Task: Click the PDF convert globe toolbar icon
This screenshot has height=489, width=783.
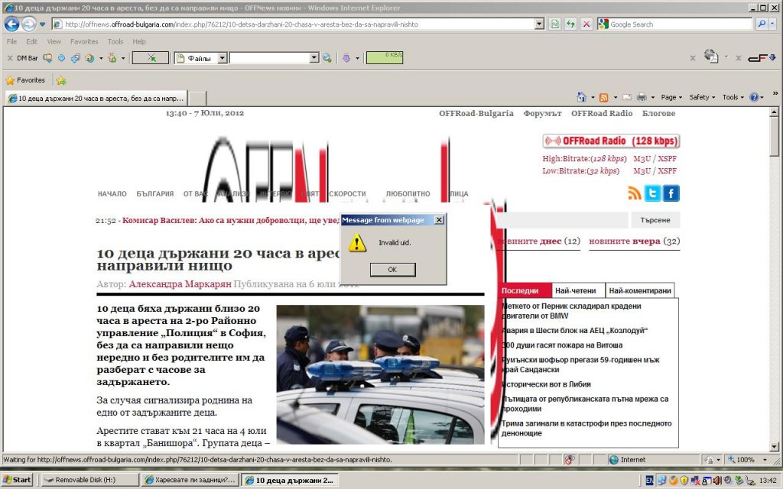Action: pos(711,57)
